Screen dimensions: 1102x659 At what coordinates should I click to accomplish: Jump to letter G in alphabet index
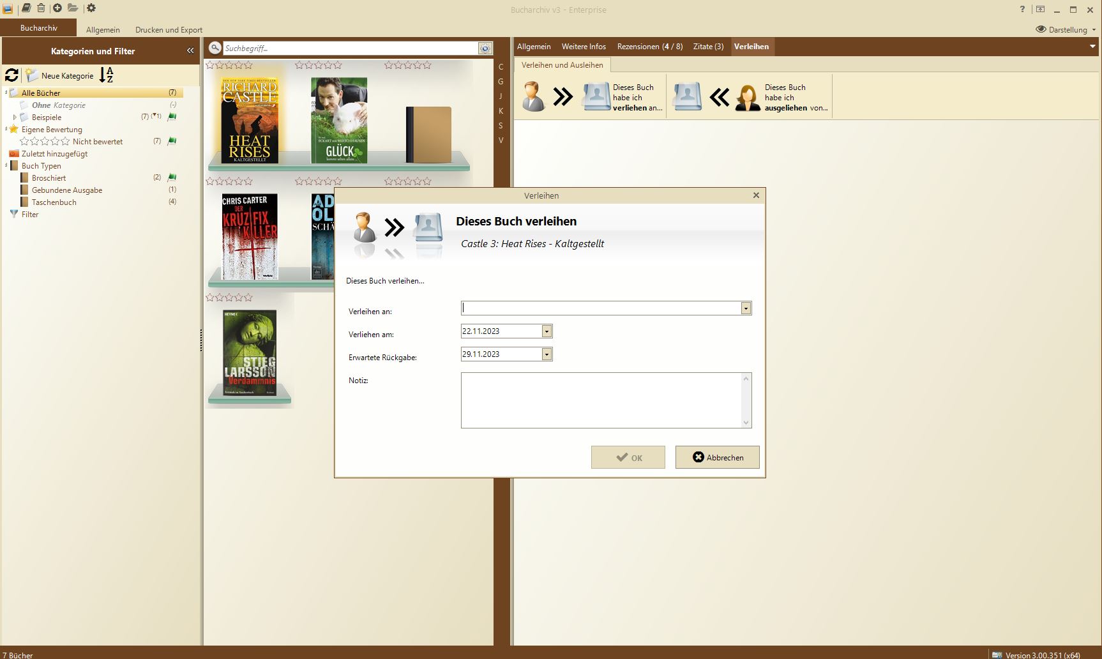pos(501,82)
